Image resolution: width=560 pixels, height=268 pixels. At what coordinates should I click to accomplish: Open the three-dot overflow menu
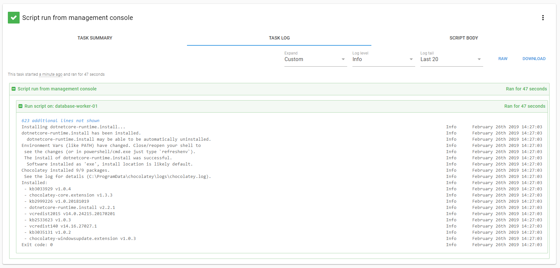tap(543, 18)
